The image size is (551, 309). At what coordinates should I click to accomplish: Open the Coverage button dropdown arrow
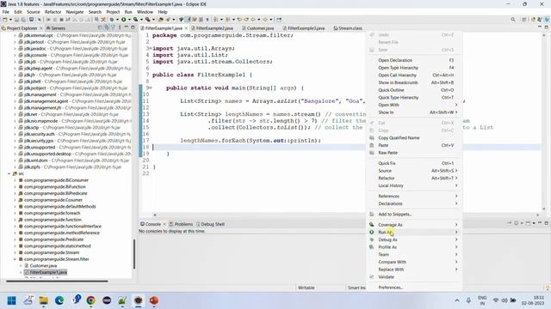141,20
